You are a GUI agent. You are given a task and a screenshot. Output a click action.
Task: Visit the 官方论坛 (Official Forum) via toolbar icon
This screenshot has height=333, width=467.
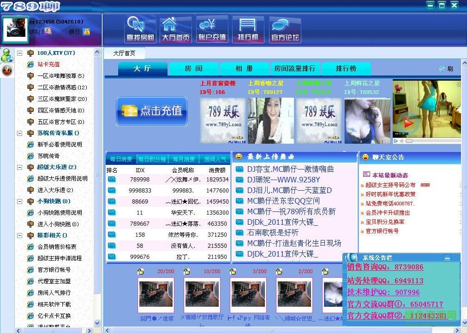(x=285, y=29)
